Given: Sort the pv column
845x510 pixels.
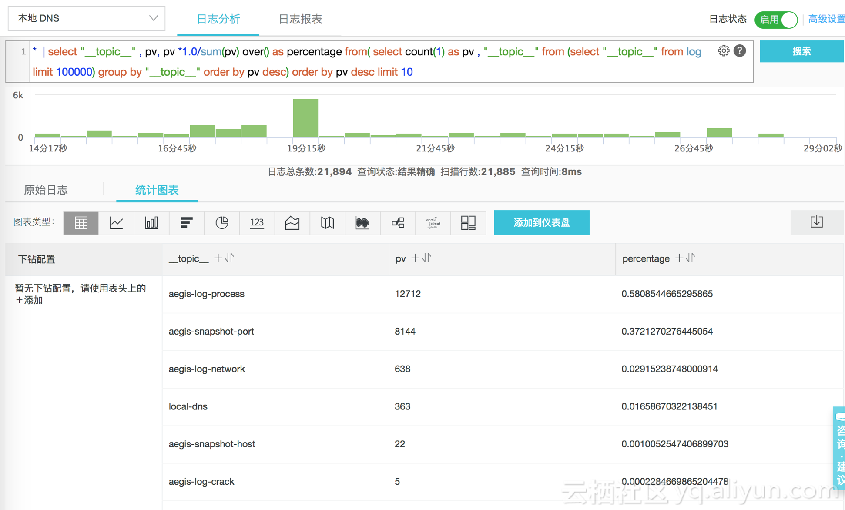Looking at the screenshot, I should (427, 258).
